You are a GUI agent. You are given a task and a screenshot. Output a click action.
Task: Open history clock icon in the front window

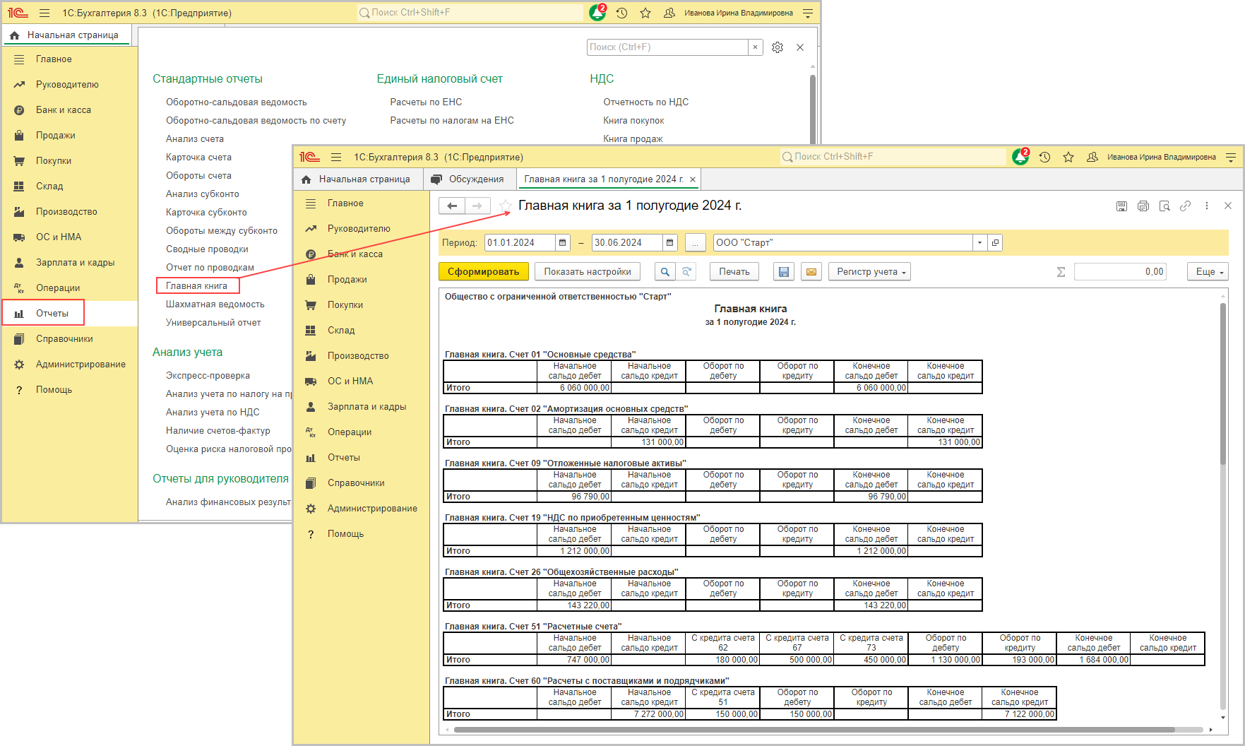(1045, 157)
